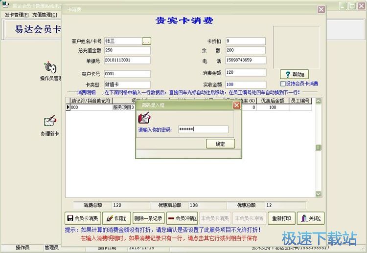The image size is (367, 253).
Task: Click the 操作员 status bar label
Action: pyautogui.click(x=23, y=248)
